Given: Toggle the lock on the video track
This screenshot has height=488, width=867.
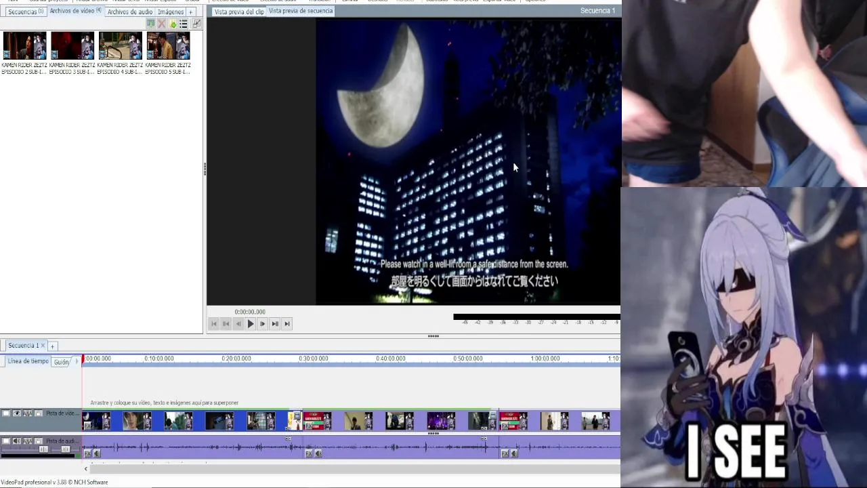Looking at the screenshot, I should pyautogui.click(x=39, y=413).
